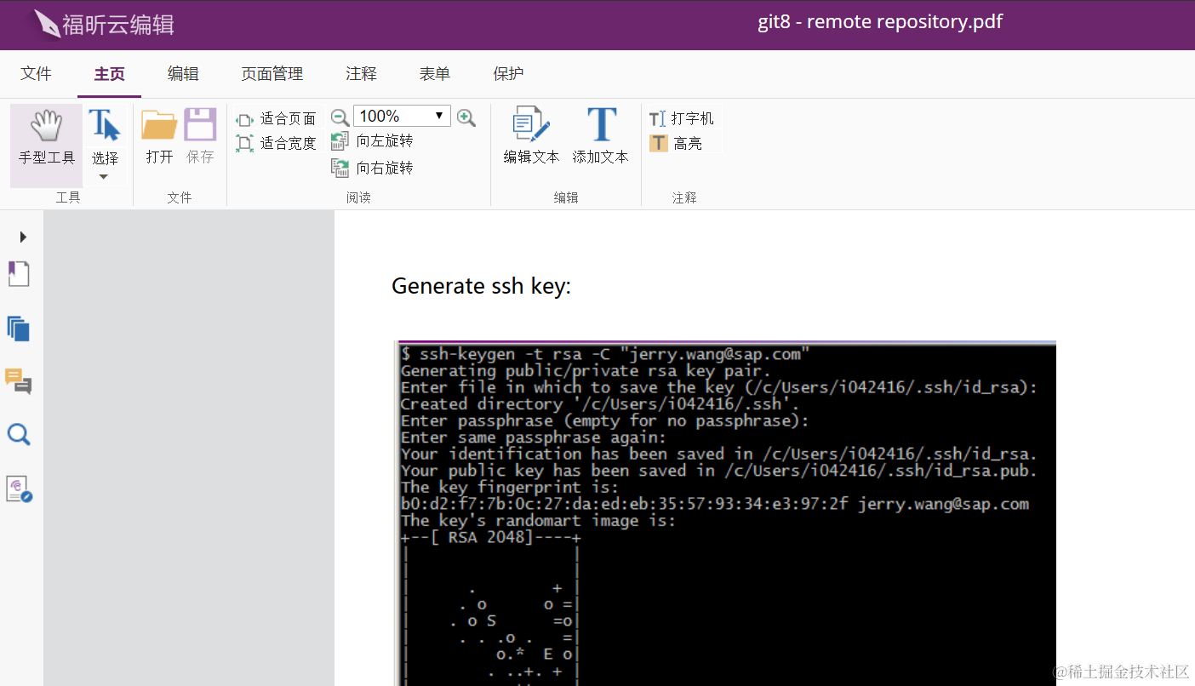
Task: Fit width using 适合宽度
Action: coord(277,143)
